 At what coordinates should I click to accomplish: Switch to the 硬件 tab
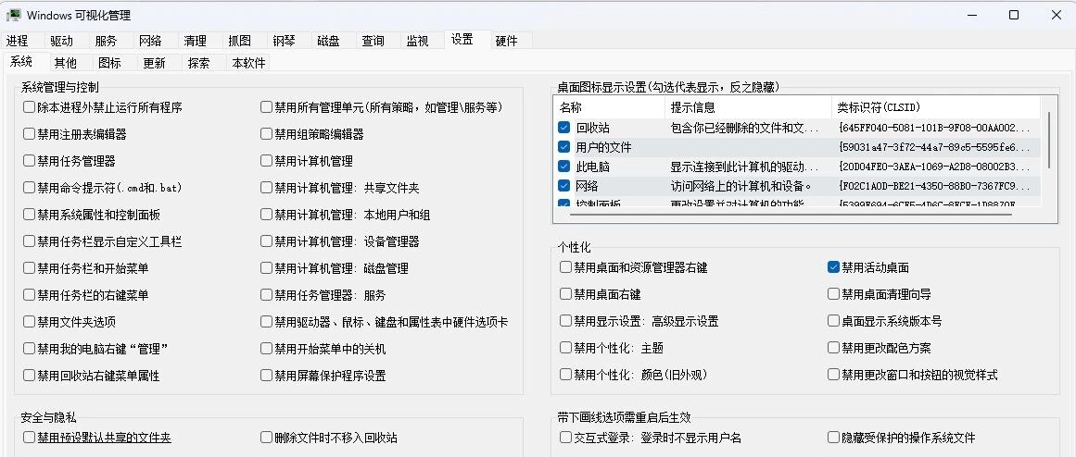point(506,41)
